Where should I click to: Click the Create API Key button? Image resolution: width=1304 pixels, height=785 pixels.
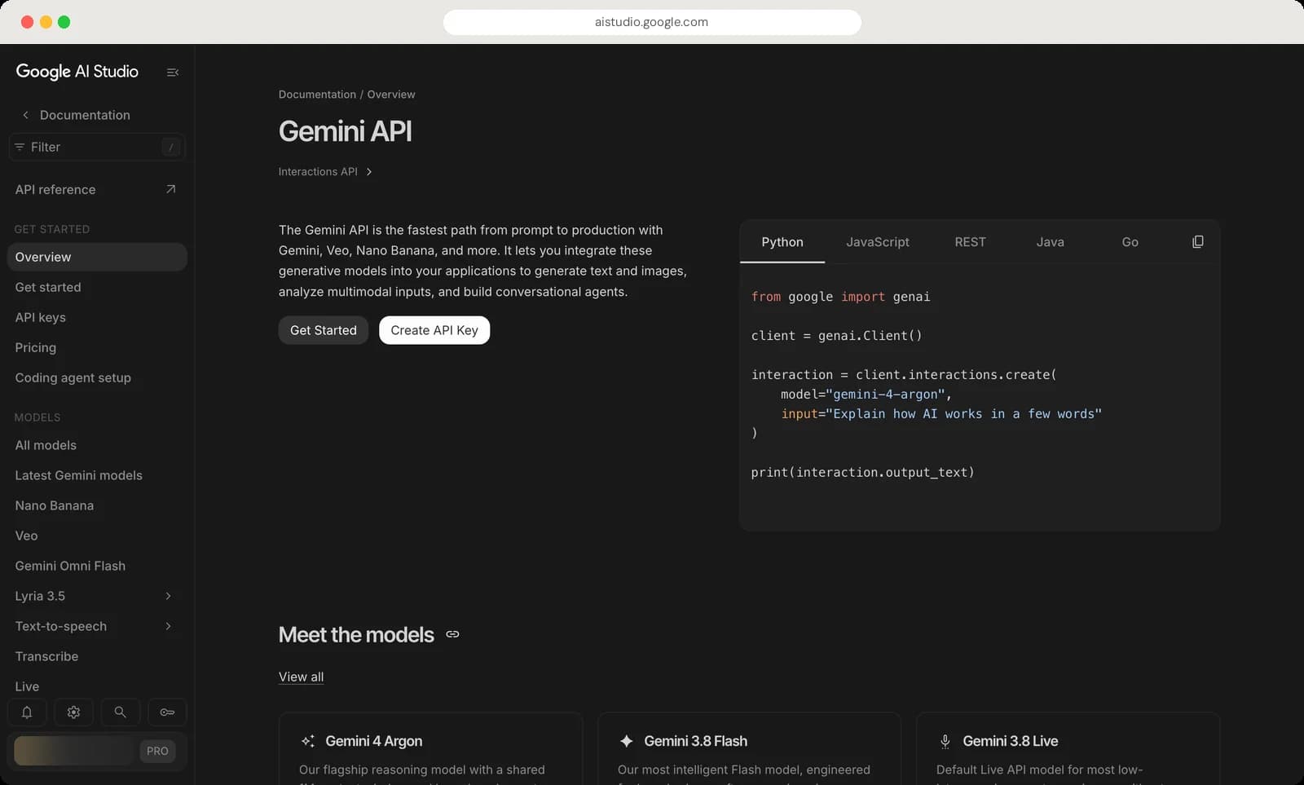coord(434,330)
